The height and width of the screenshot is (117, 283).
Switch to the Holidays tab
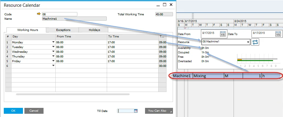pos(94,30)
